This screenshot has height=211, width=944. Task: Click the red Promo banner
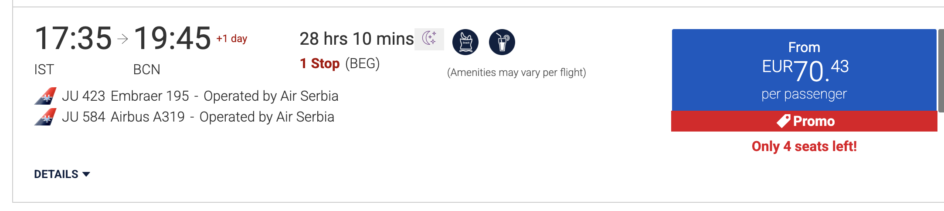coord(804,121)
